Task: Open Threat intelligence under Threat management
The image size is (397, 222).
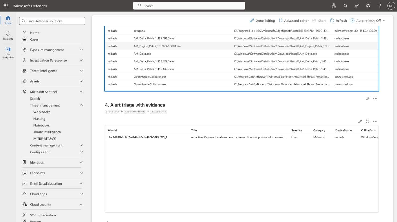Action: point(47,132)
